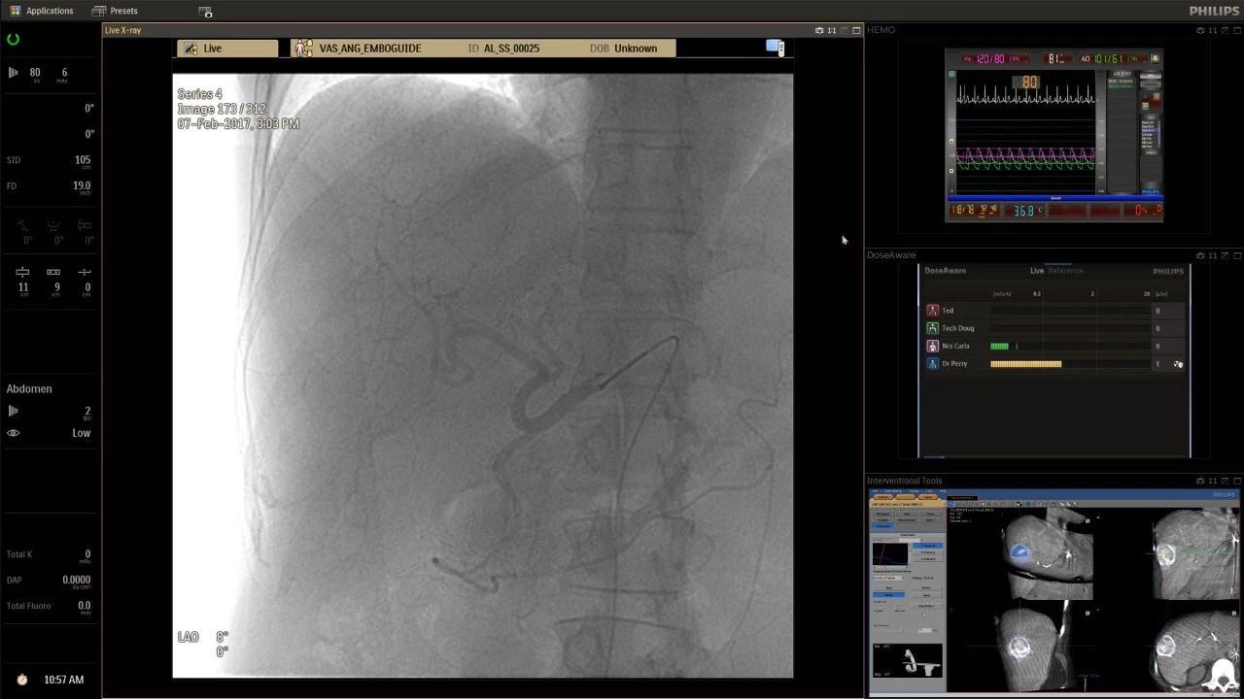Open the Applications menu
The image size is (1244, 699).
tap(41, 11)
